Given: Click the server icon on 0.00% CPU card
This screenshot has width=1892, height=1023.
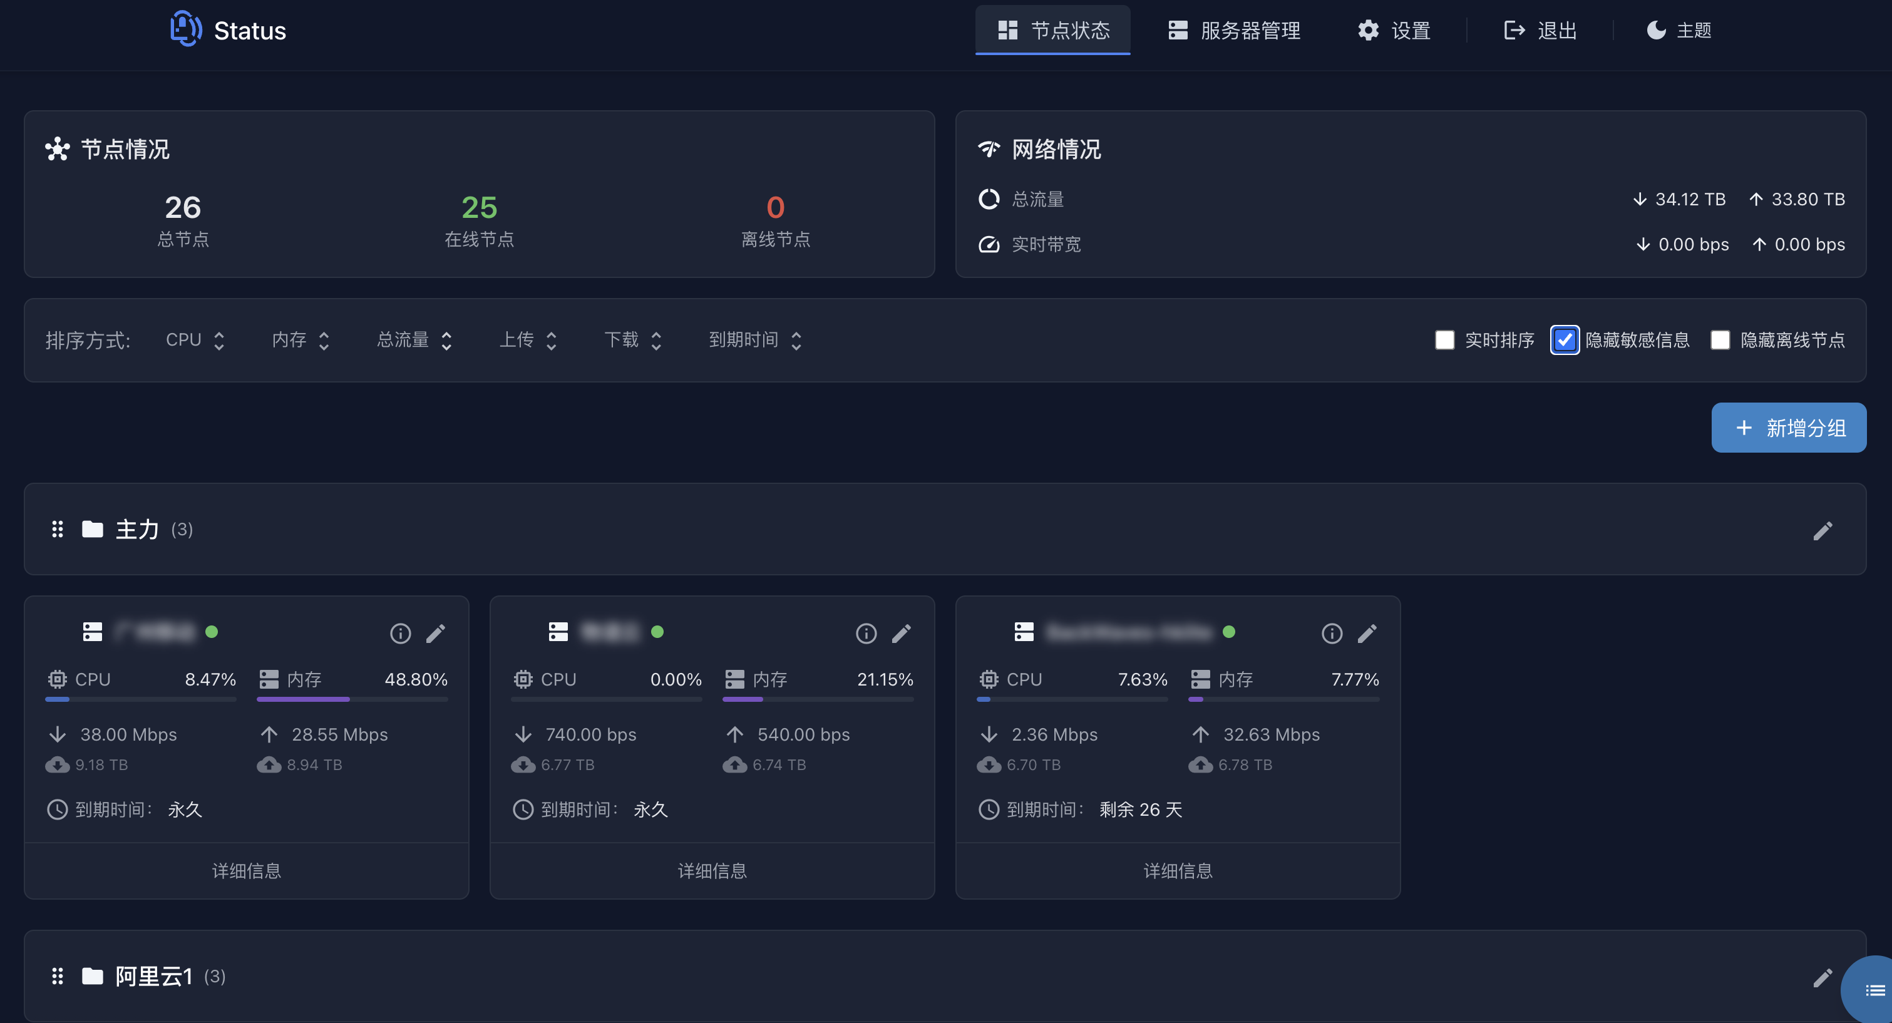Looking at the screenshot, I should click(558, 632).
